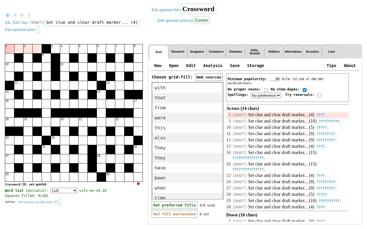
Task: Click the optional anno input box
Action: coord(38,29)
